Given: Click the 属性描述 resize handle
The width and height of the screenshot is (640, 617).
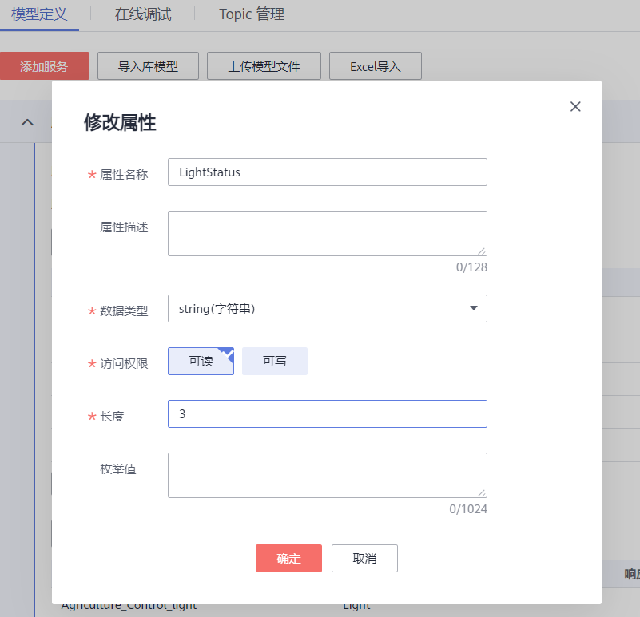Looking at the screenshot, I should click(x=482, y=251).
